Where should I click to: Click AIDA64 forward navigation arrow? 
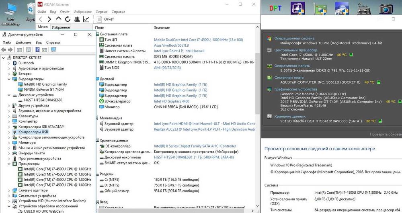tap(49, 19)
